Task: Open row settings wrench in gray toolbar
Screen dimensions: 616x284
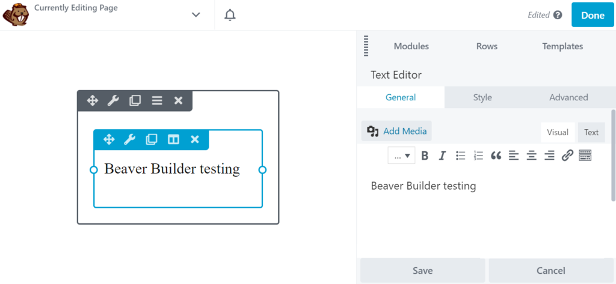Action: (x=113, y=101)
